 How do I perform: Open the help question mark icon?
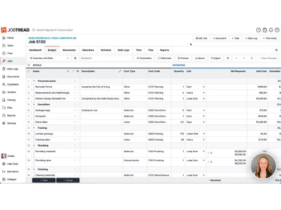coord(277,30)
